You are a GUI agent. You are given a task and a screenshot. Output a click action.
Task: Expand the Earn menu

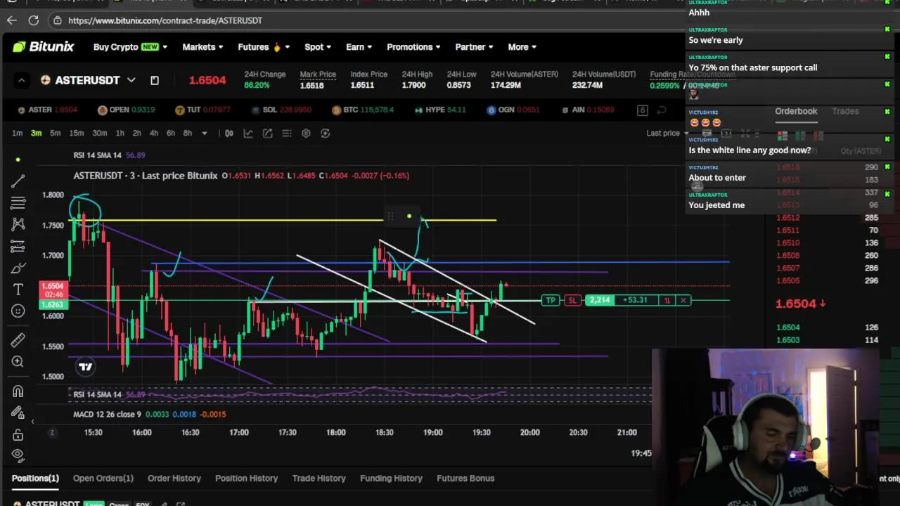point(359,47)
